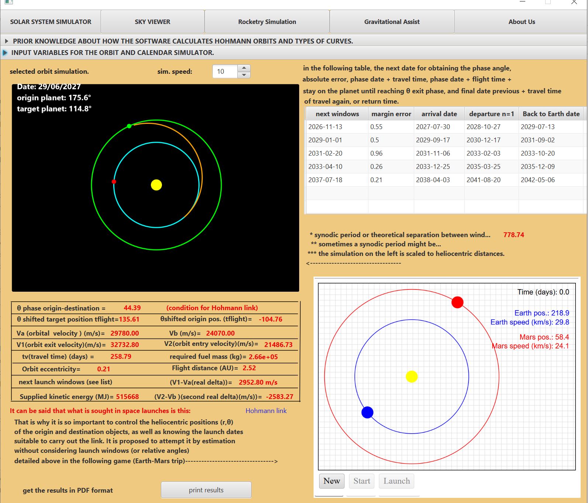Click the margin error column header
Viewport: 588px width, 503px height.
point(391,114)
